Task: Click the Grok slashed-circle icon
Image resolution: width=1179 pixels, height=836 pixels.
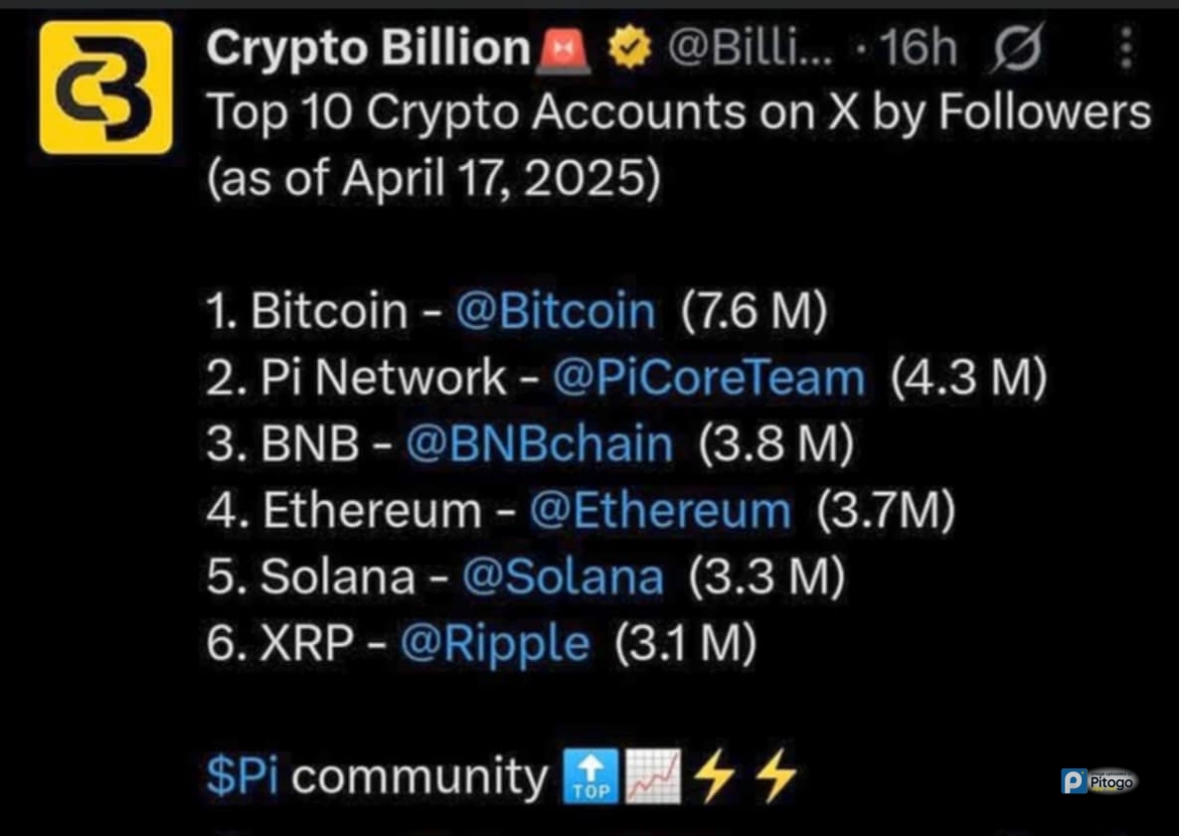Action: [1017, 48]
